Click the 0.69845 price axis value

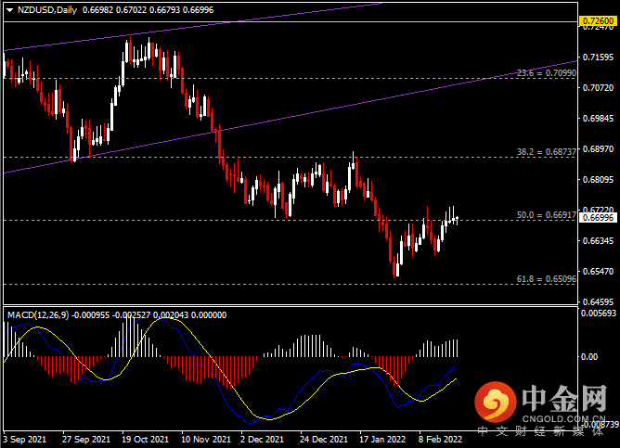coord(599,119)
